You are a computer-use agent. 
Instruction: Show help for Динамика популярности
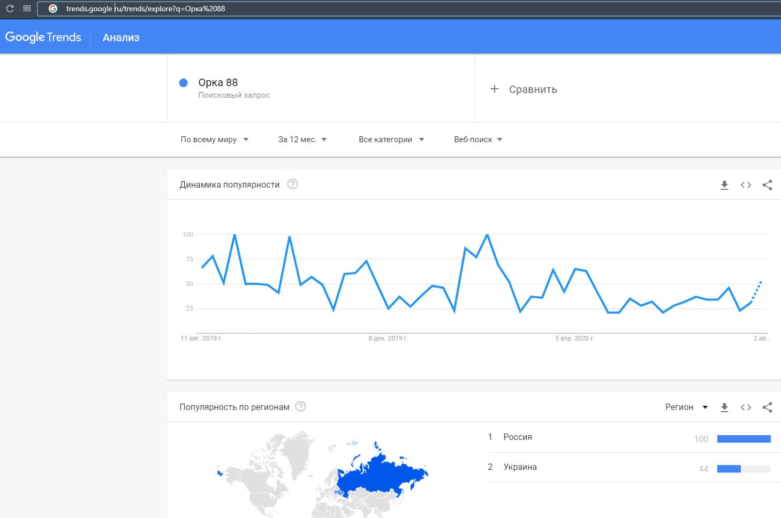coord(292,184)
